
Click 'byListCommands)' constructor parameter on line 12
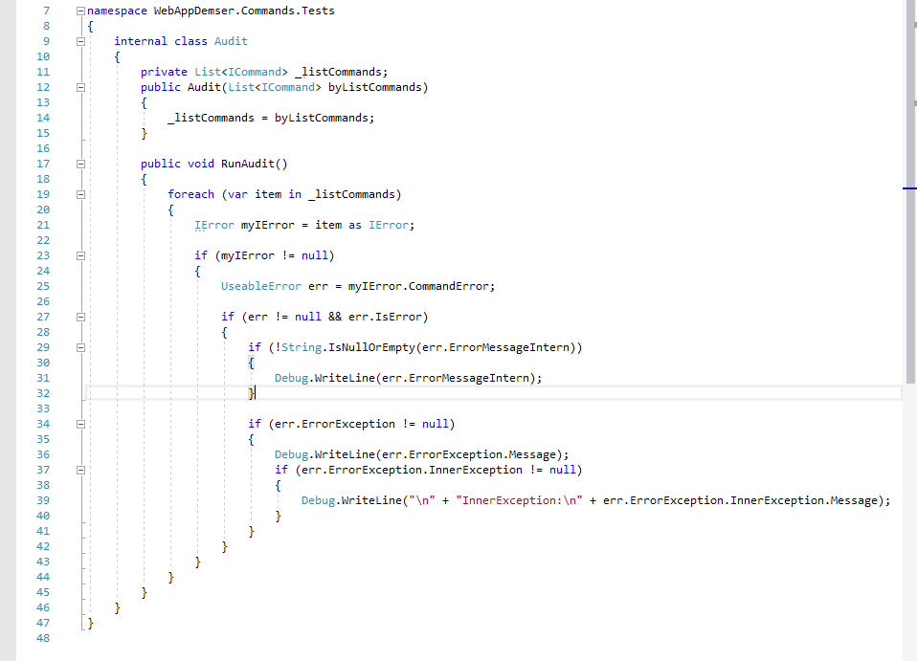coord(378,87)
